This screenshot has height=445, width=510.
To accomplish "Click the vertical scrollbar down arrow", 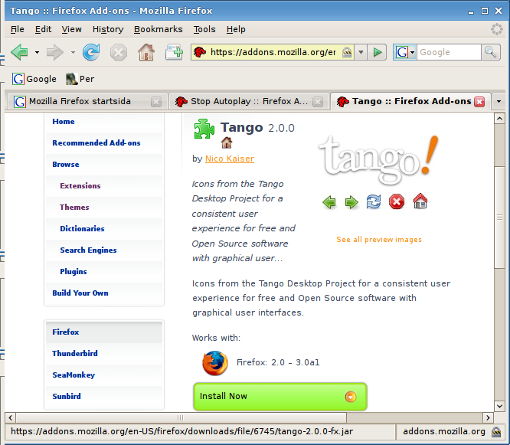I will coord(499,406).
